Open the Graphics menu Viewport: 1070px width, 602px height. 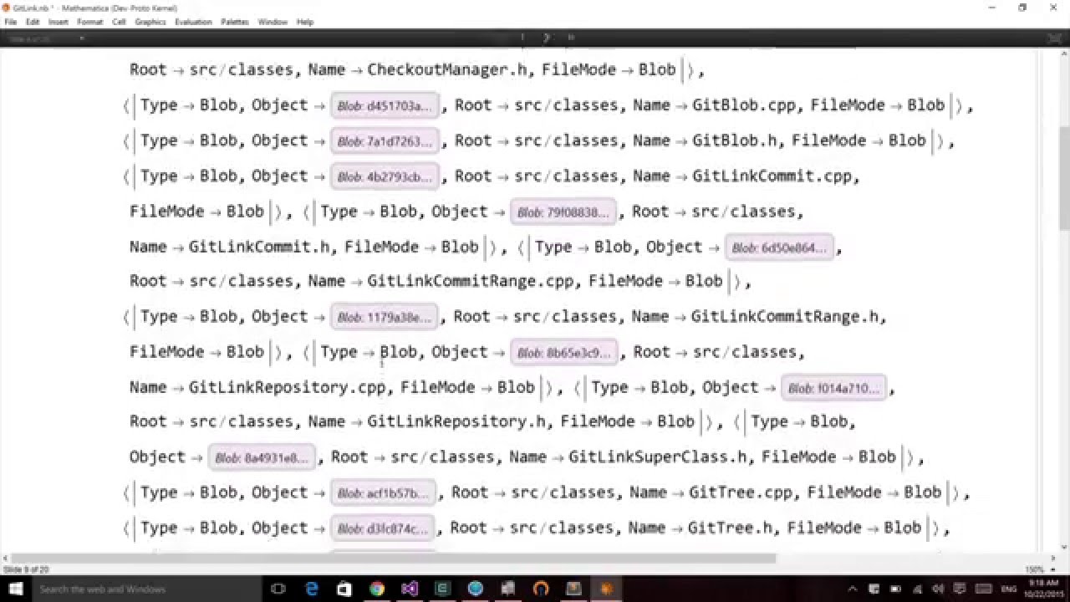click(x=150, y=22)
